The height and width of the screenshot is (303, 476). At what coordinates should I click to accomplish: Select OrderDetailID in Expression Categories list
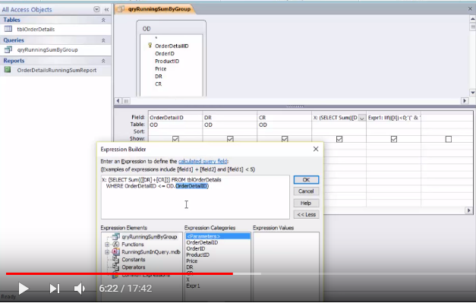[202, 242]
